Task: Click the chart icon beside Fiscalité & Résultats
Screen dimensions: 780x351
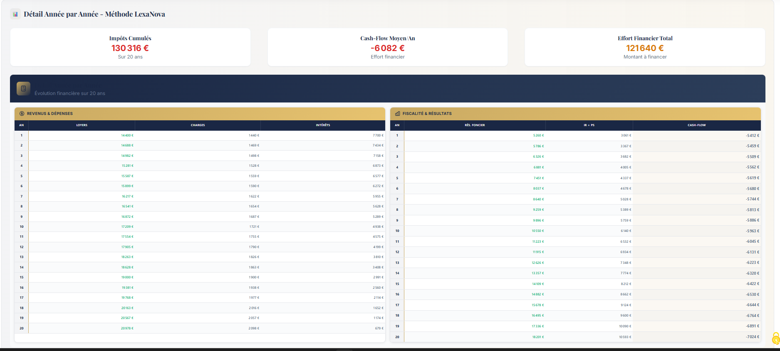Action: [x=397, y=114]
